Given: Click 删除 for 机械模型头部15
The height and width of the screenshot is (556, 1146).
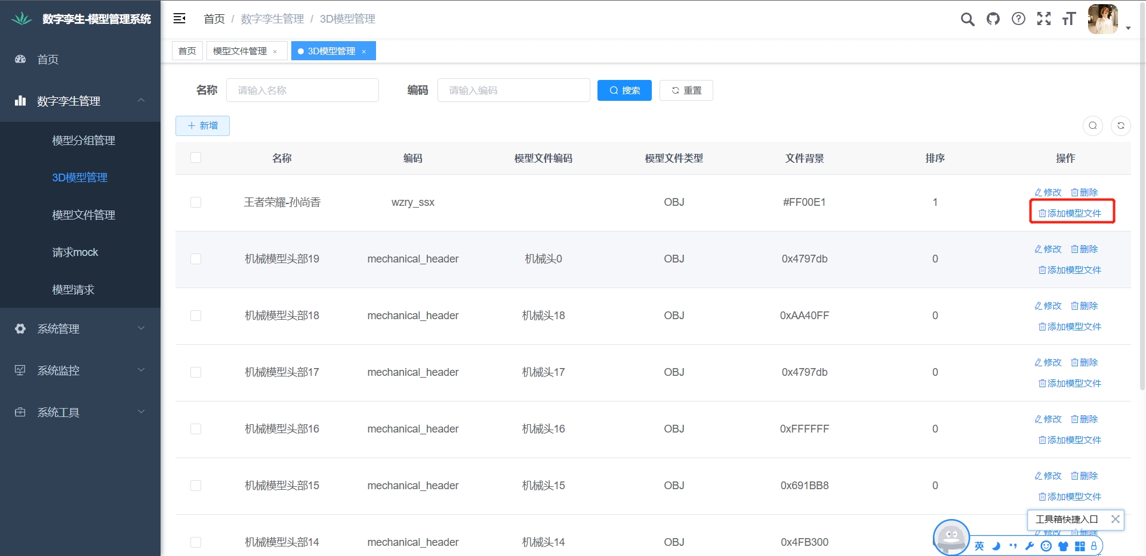Looking at the screenshot, I should tap(1085, 475).
